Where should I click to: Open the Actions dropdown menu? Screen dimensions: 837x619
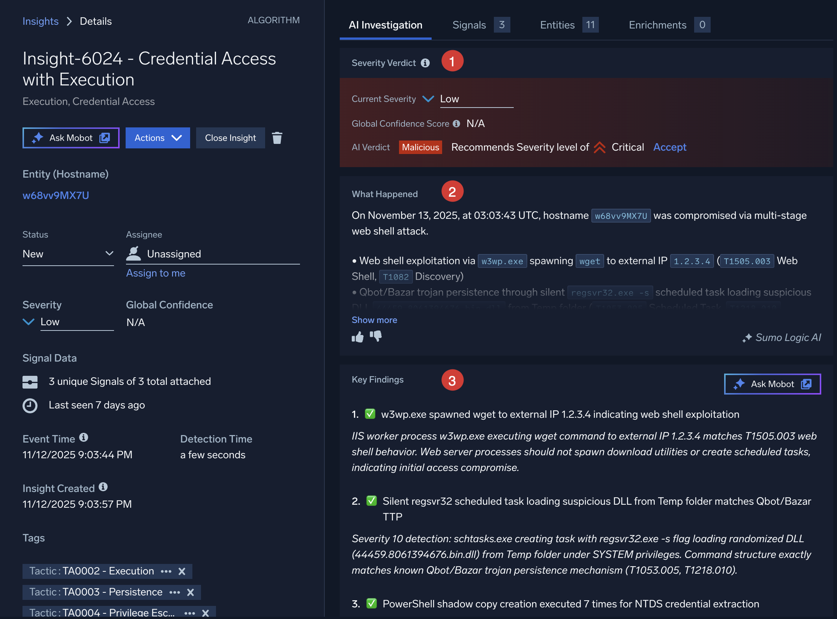(x=157, y=138)
